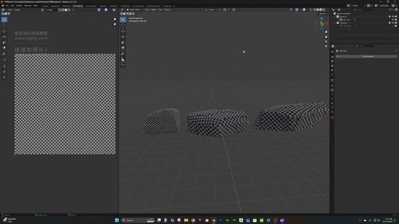Switch to wireframe viewport shading
The width and height of the screenshot is (399, 224).
coord(315,10)
